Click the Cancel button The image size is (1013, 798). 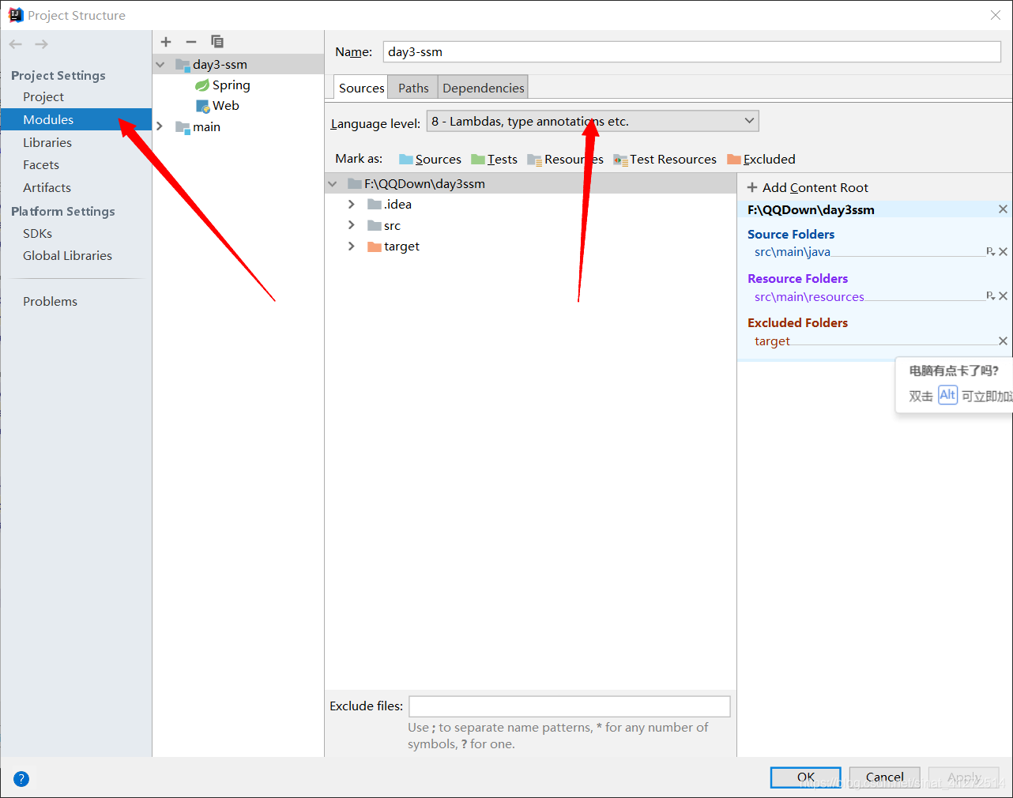point(885,777)
